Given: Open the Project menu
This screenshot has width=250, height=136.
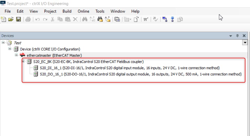Looking at the screenshot, I should click(50, 11).
